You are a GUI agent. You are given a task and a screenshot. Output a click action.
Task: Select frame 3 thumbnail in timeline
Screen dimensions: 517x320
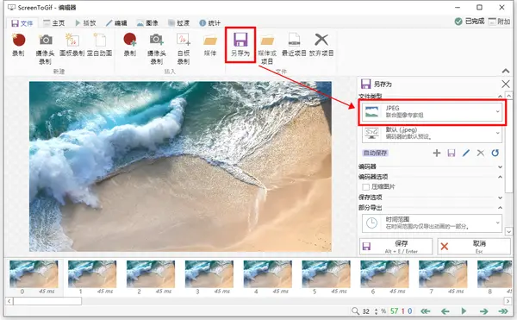click(209, 274)
